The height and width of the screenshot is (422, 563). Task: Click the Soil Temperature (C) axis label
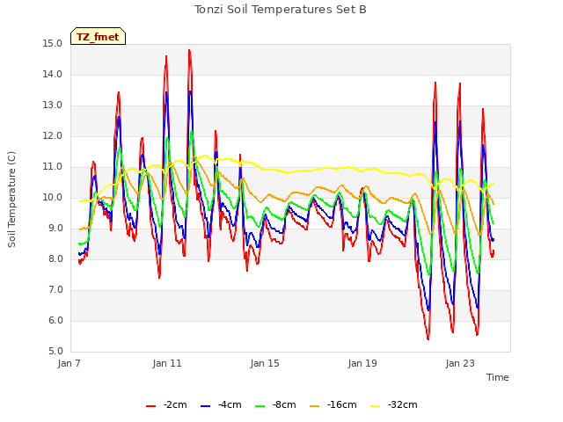pos(11,200)
